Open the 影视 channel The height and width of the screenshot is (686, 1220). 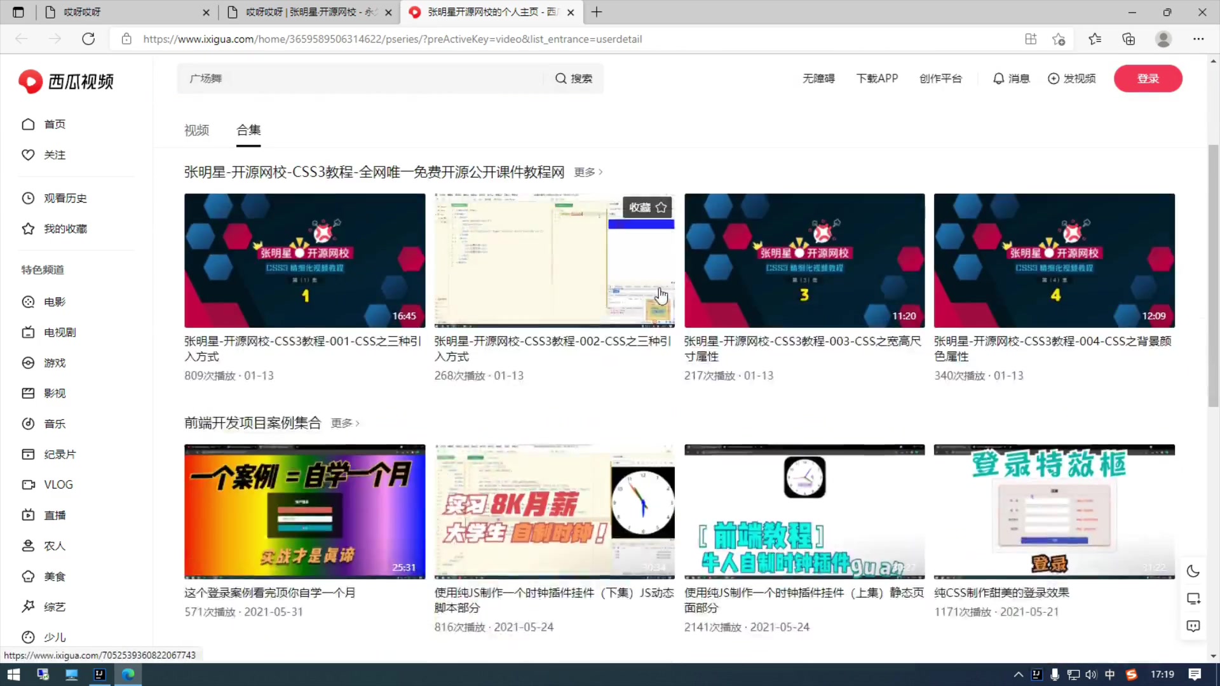coord(44,393)
